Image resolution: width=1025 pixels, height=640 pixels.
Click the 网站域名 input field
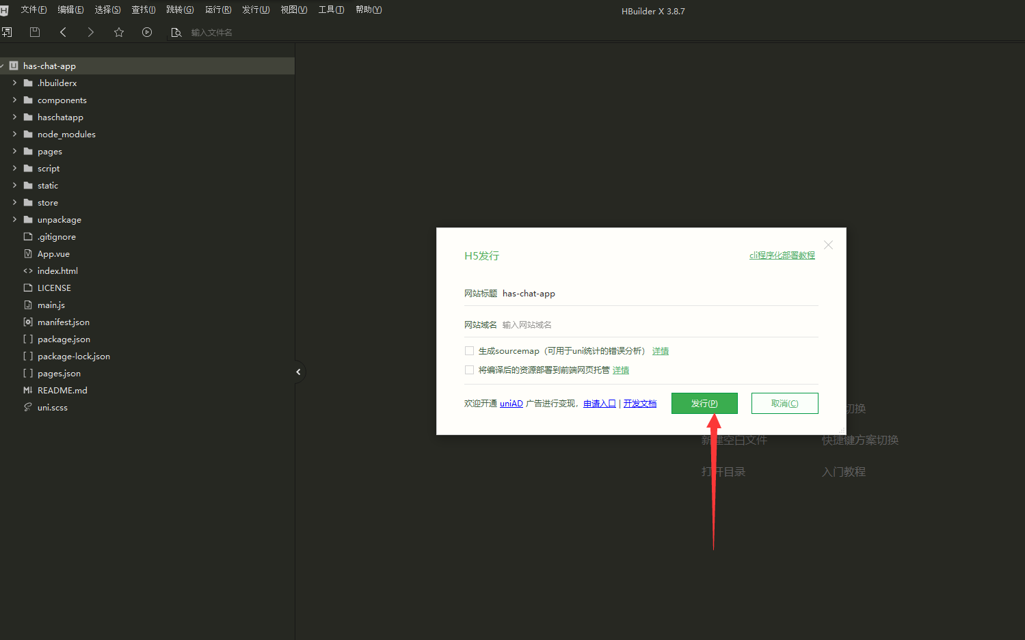(660, 325)
